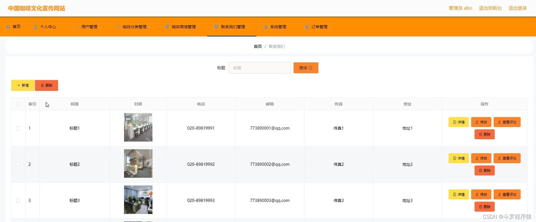This screenshot has height=222, width=536.
Task: Click the 详情 document icon in row 标题3
Action: coord(455,194)
